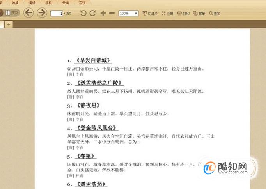Click the page number input field
The image size is (266, 189).
click(57, 13)
